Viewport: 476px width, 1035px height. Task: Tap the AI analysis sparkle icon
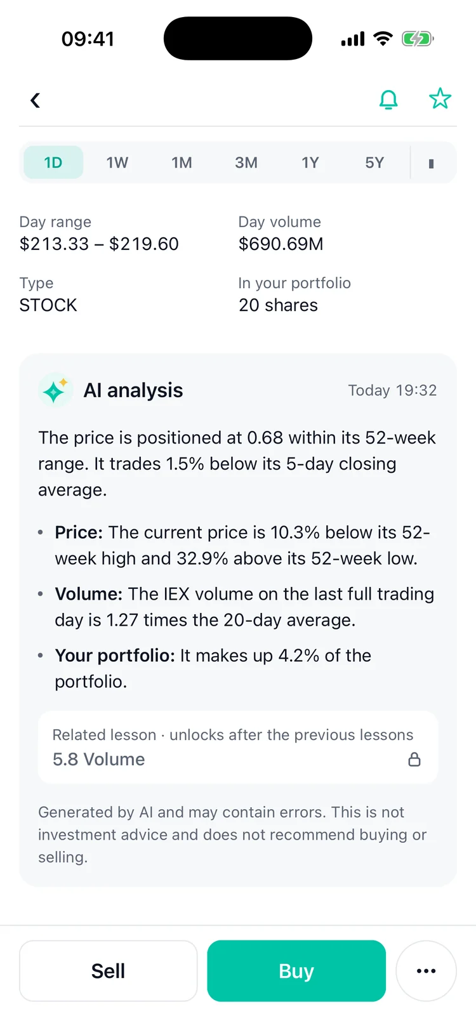[x=55, y=390]
